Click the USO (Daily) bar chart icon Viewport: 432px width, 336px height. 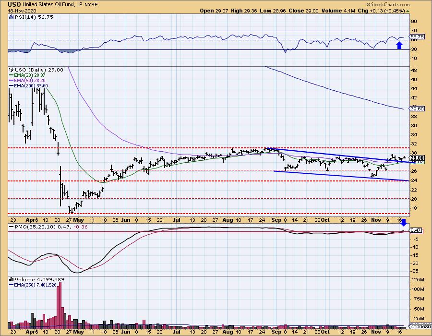coord(12,70)
